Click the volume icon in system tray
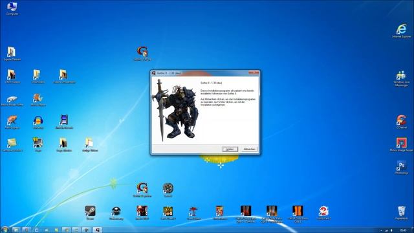This screenshot has height=233, width=414. click(391, 230)
